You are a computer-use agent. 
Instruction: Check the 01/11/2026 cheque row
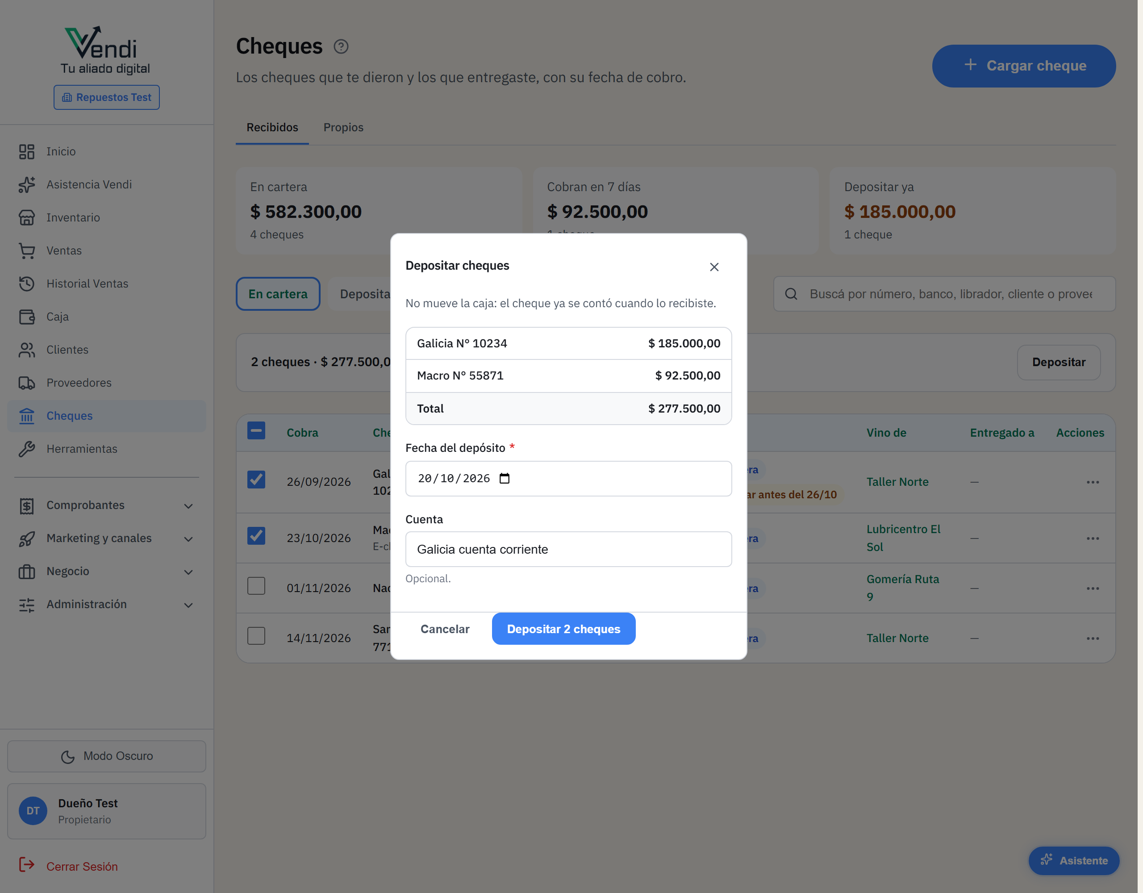(x=256, y=586)
